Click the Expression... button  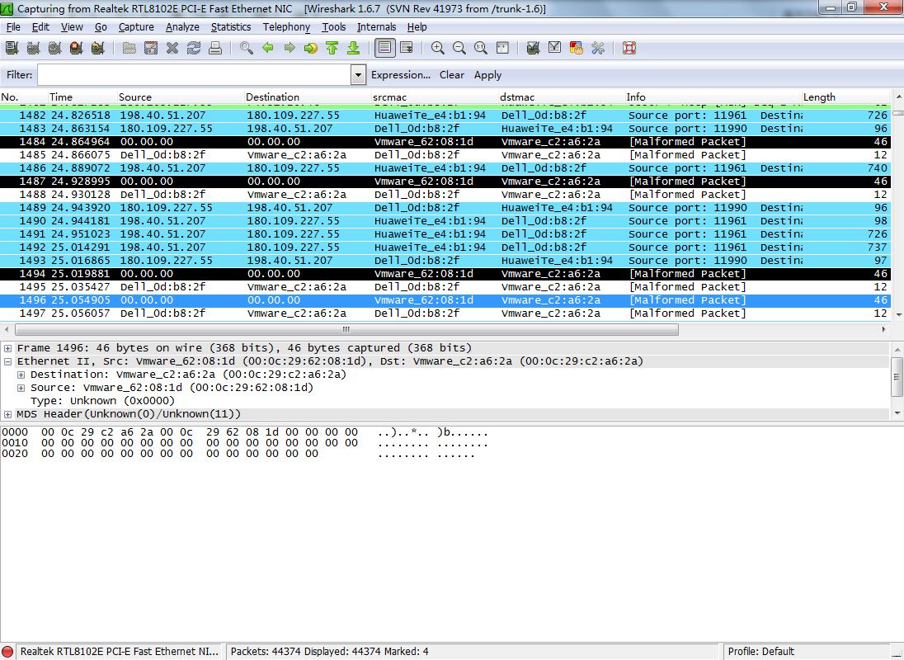click(400, 75)
